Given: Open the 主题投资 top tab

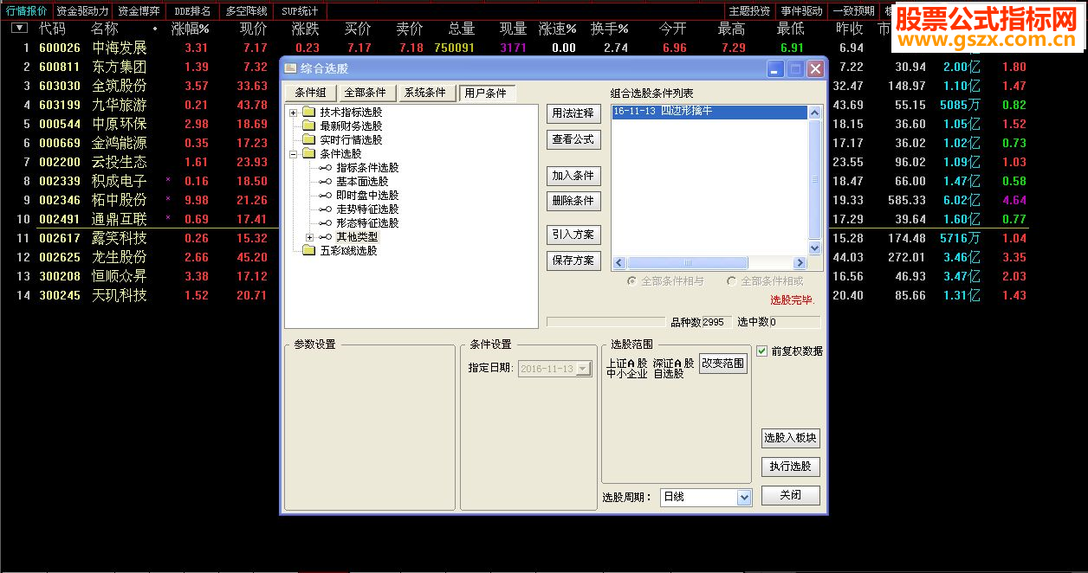Looking at the screenshot, I should [749, 11].
